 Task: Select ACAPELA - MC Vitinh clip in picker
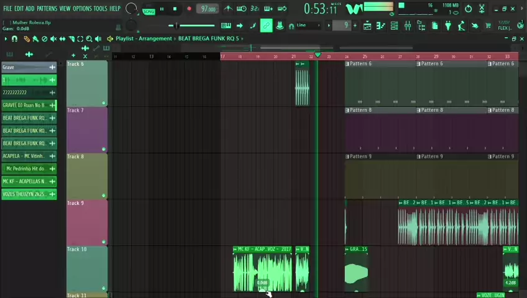click(x=29, y=156)
